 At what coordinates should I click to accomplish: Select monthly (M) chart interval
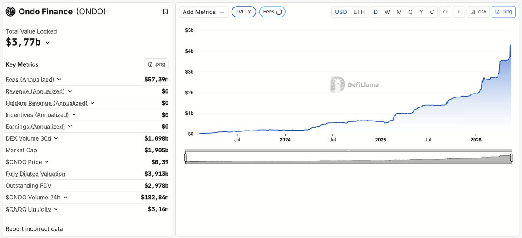pyautogui.click(x=399, y=12)
